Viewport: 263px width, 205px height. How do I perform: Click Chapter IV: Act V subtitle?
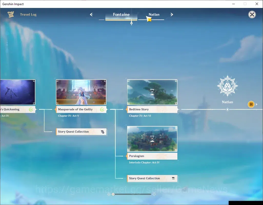[68, 116]
